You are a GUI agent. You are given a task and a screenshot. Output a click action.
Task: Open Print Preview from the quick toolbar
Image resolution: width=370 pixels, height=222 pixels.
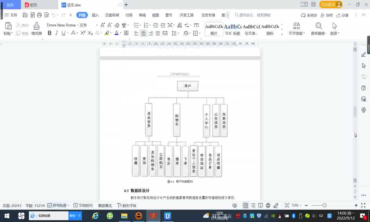(47, 15)
